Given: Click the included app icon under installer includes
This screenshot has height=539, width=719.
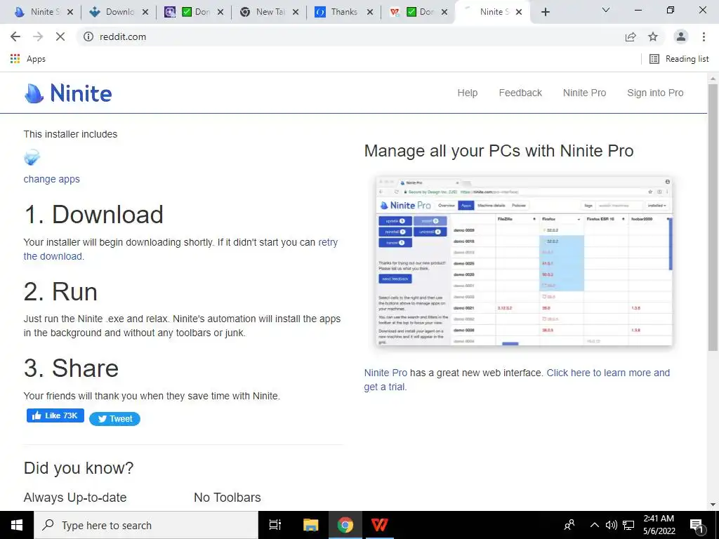Looking at the screenshot, I should pos(32,157).
